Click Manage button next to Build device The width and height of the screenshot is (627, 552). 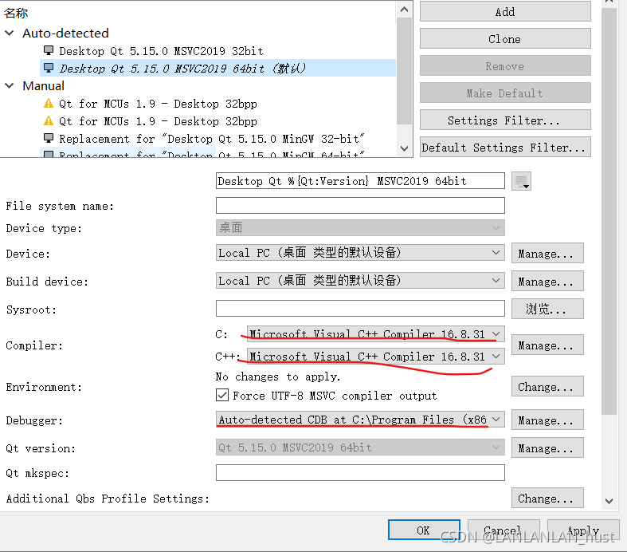pyautogui.click(x=547, y=281)
